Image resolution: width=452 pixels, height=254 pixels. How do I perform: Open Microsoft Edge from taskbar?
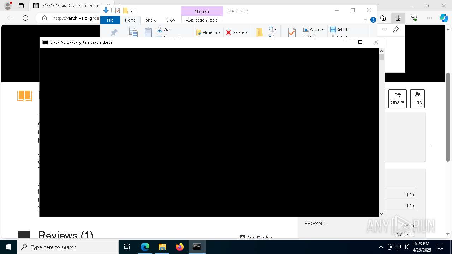tap(145, 247)
